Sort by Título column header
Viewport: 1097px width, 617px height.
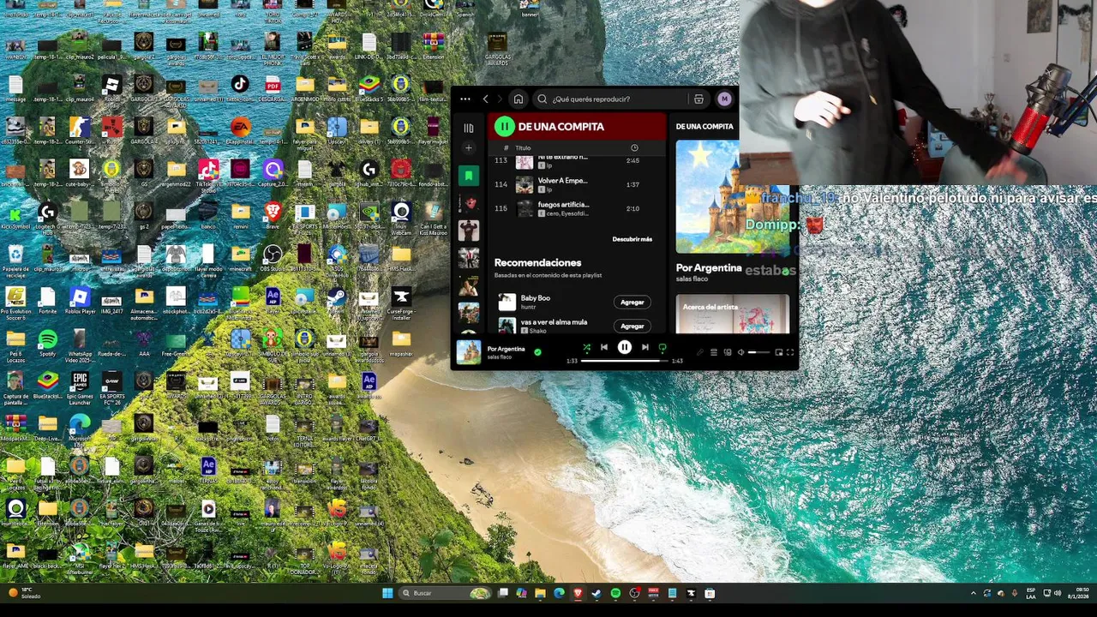click(x=523, y=147)
